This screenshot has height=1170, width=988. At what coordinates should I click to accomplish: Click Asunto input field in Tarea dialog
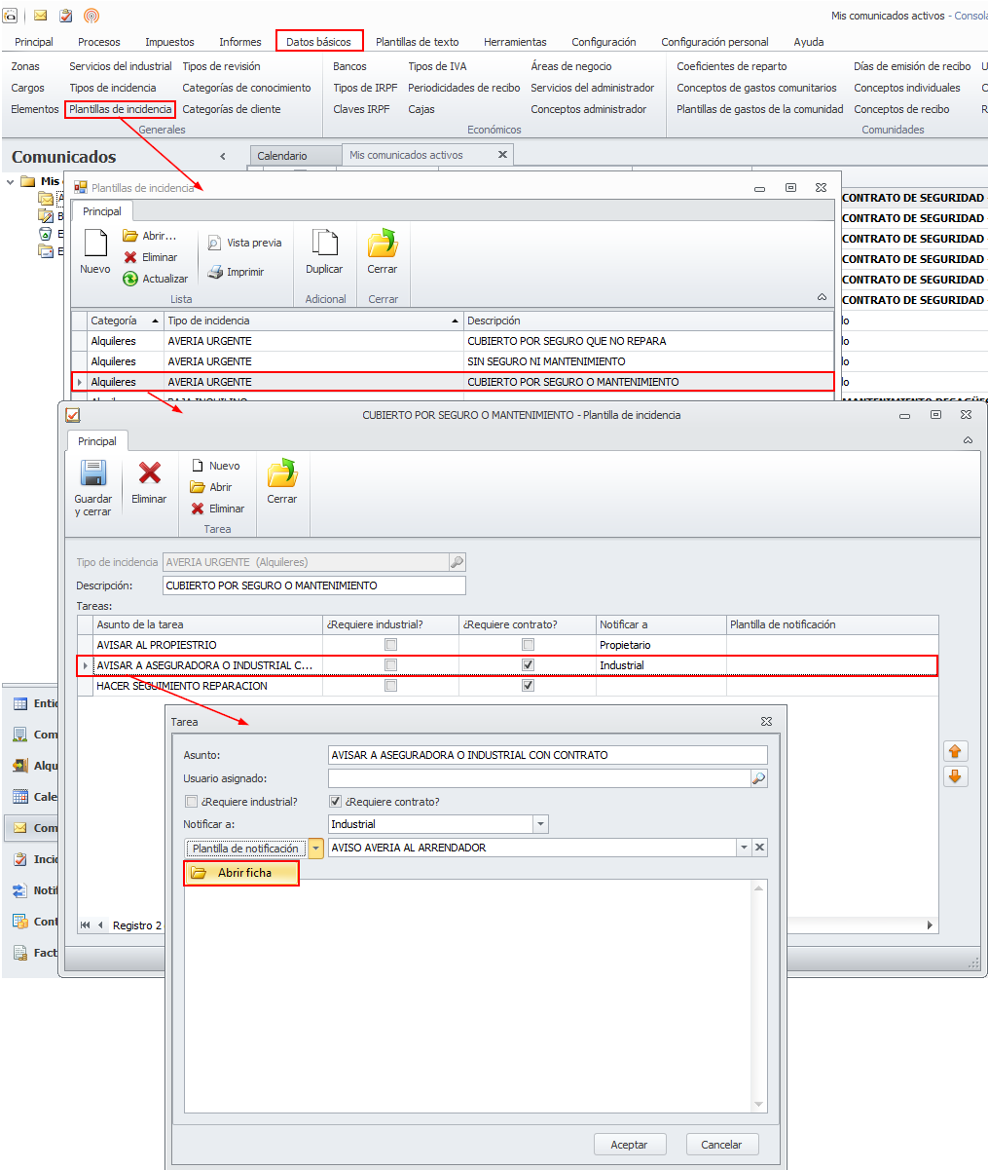[x=548, y=755]
